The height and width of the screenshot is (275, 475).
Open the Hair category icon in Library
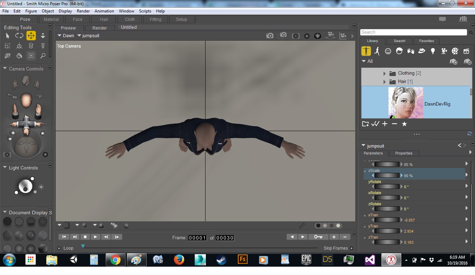pyautogui.click(x=399, y=51)
